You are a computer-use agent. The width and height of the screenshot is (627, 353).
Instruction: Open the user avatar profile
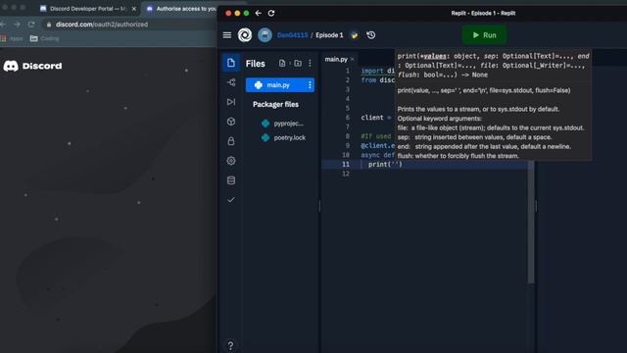(x=265, y=35)
